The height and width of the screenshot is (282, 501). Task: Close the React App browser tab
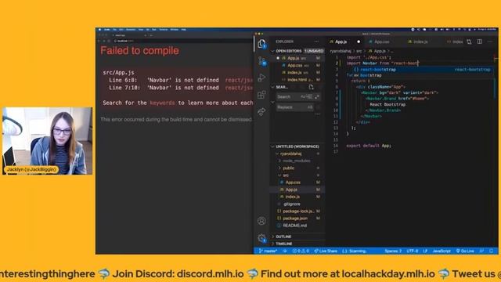tap(146, 35)
